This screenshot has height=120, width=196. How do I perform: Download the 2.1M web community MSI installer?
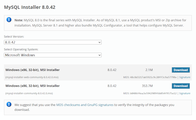point(181,70)
